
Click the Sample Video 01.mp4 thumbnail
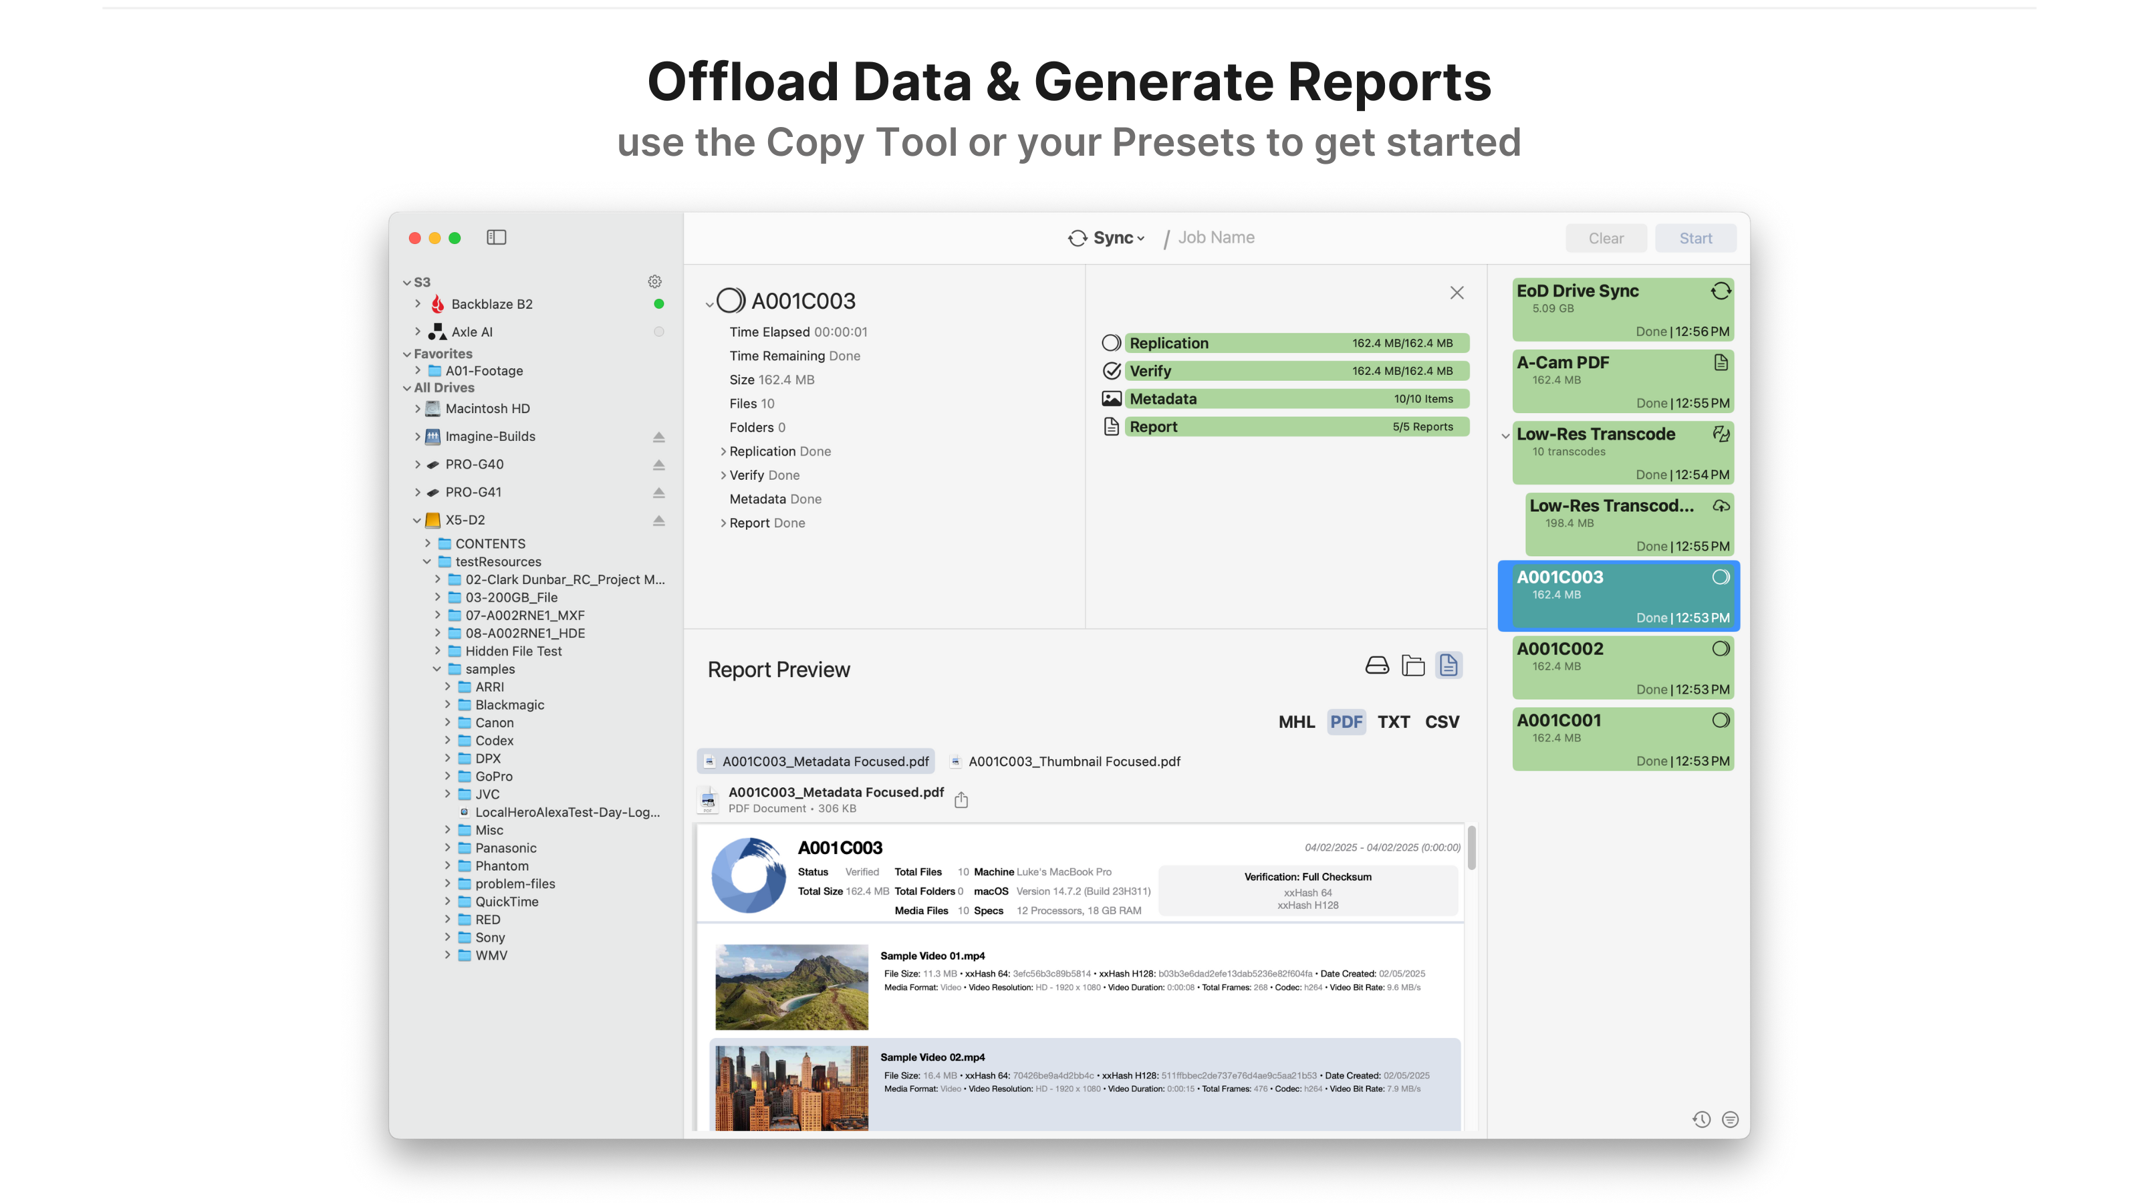tap(791, 986)
